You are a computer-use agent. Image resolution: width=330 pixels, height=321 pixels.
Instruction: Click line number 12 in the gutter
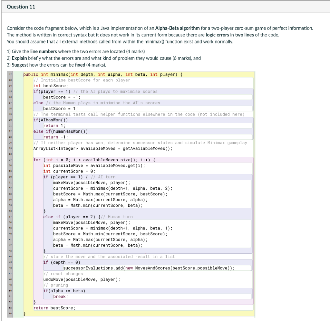pos(10,74)
